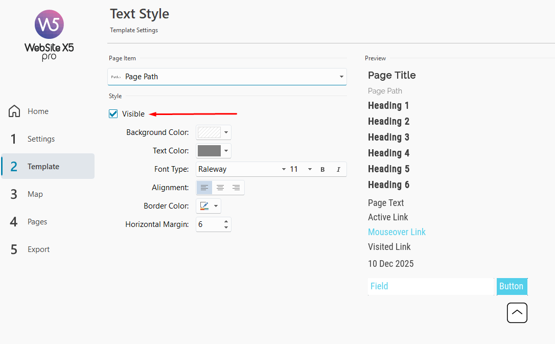Go to the Settings step
Viewport: 555px width, 344px height.
[x=41, y=139]
